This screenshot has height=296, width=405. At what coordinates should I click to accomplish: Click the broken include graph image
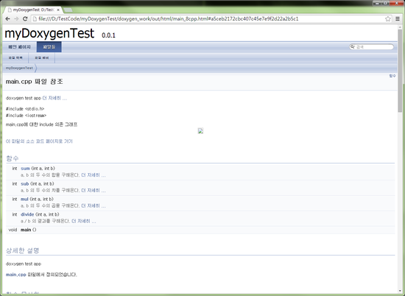click(200, 131)
